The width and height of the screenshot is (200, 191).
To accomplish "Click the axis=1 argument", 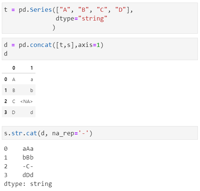I will click(x=89, y=45).
